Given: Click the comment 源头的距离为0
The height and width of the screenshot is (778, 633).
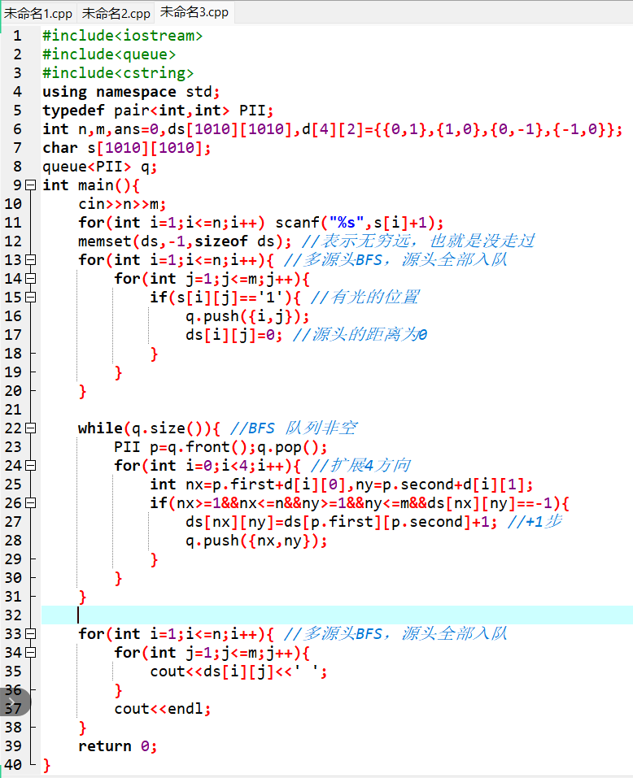Looking at the screenshot, I should pyautogui.click(x=360, y=335).
